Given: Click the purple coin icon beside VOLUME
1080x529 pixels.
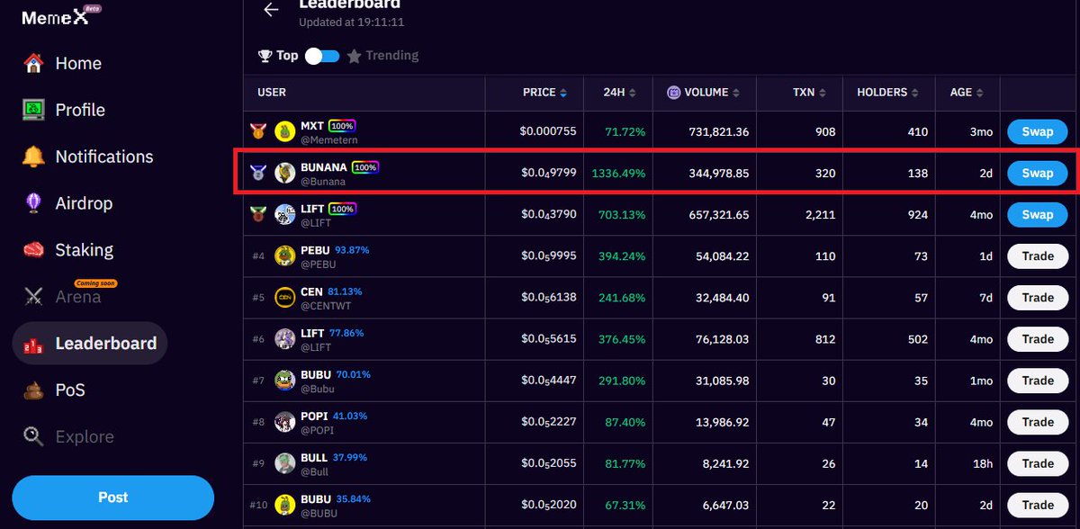Looking at the screenshot, I should [x=673, y=93].
